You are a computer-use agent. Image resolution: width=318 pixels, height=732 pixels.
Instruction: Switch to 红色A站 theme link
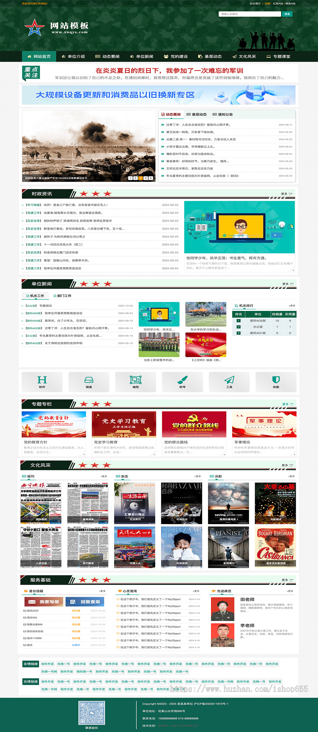278,4
